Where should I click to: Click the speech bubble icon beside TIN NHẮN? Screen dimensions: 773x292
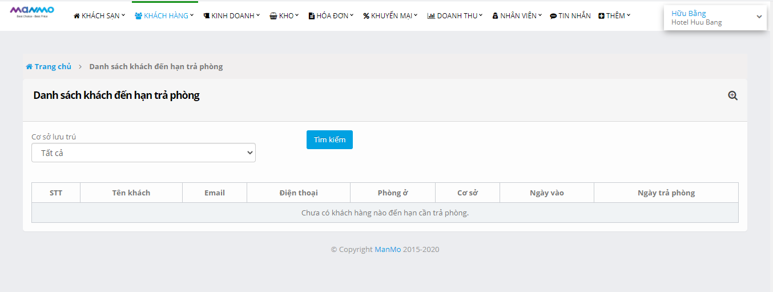click(553, 16)
